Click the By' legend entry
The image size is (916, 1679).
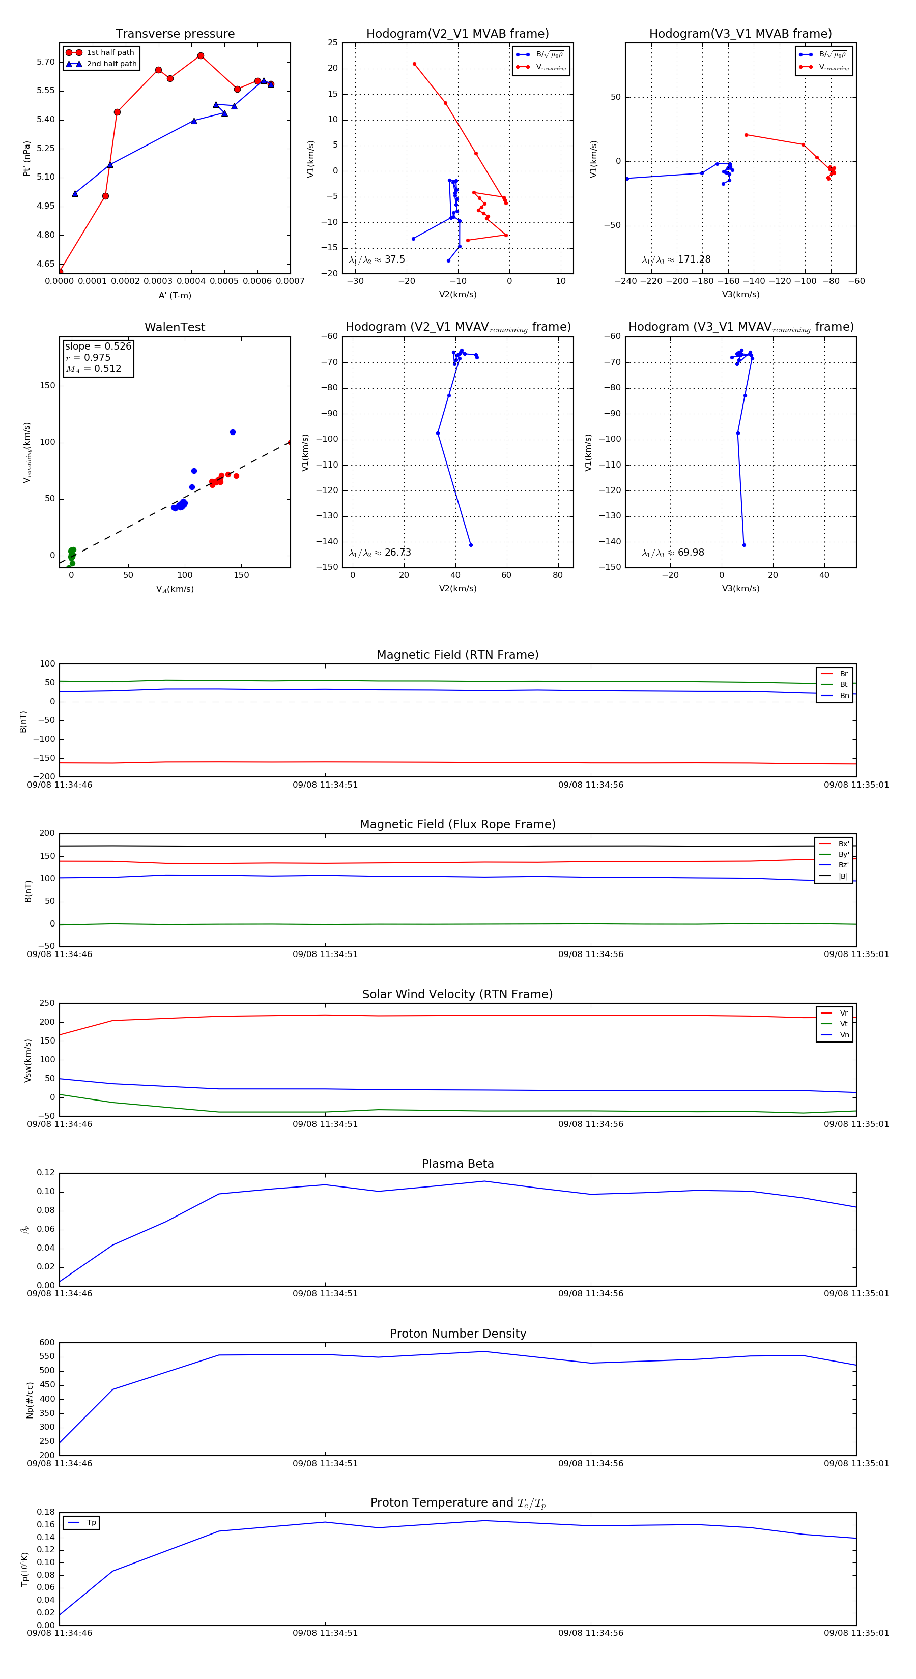(x=834, y=854)
